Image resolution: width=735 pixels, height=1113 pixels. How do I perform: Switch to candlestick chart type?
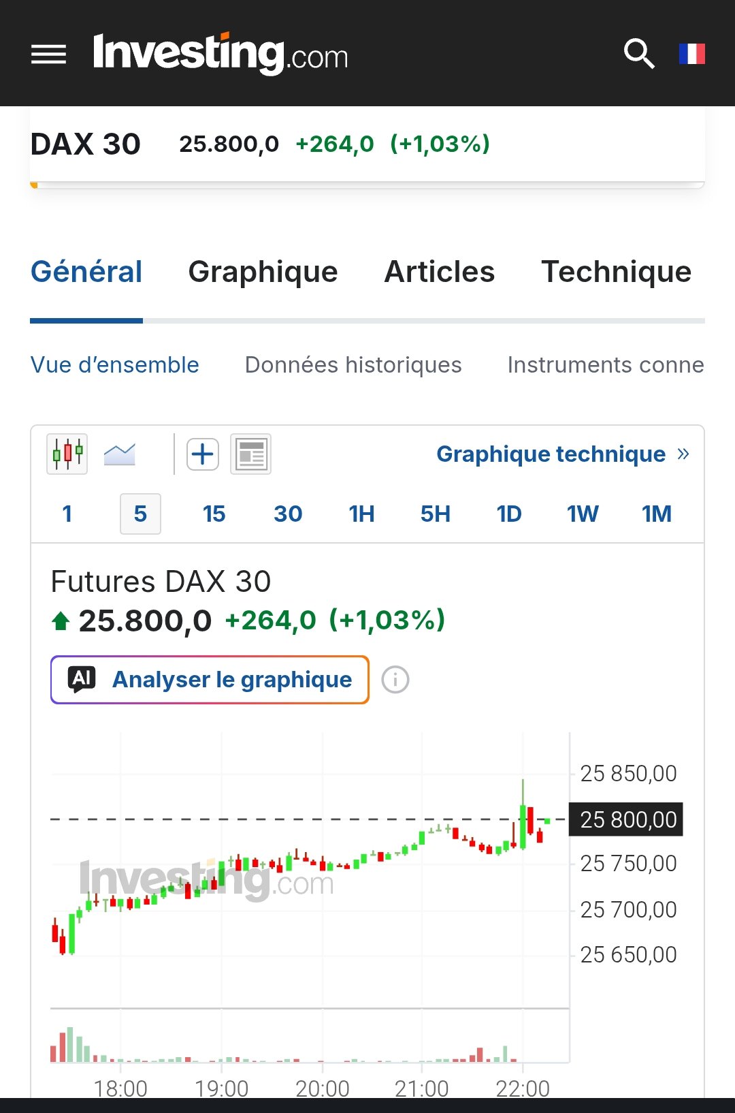click(x=67, y=454)
